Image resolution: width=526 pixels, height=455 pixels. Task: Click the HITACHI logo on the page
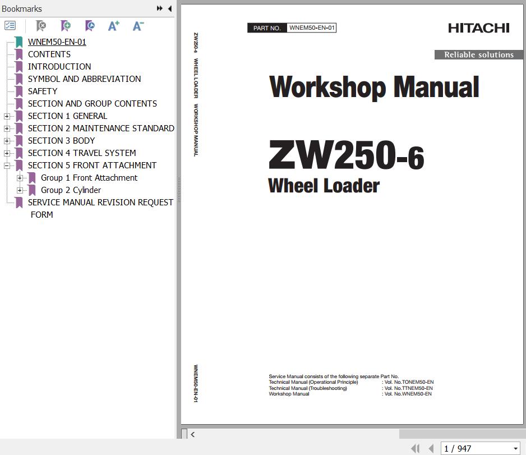point(479,28)
